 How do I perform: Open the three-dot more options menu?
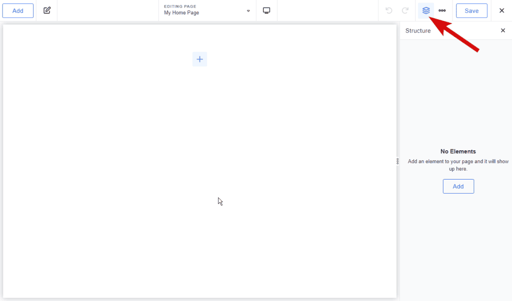tap(442, 10)
